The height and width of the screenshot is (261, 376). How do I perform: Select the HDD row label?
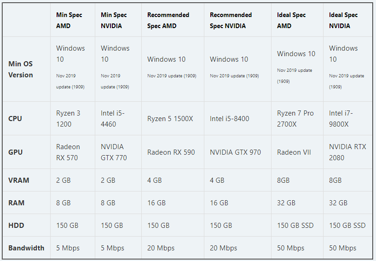[16, 226]
